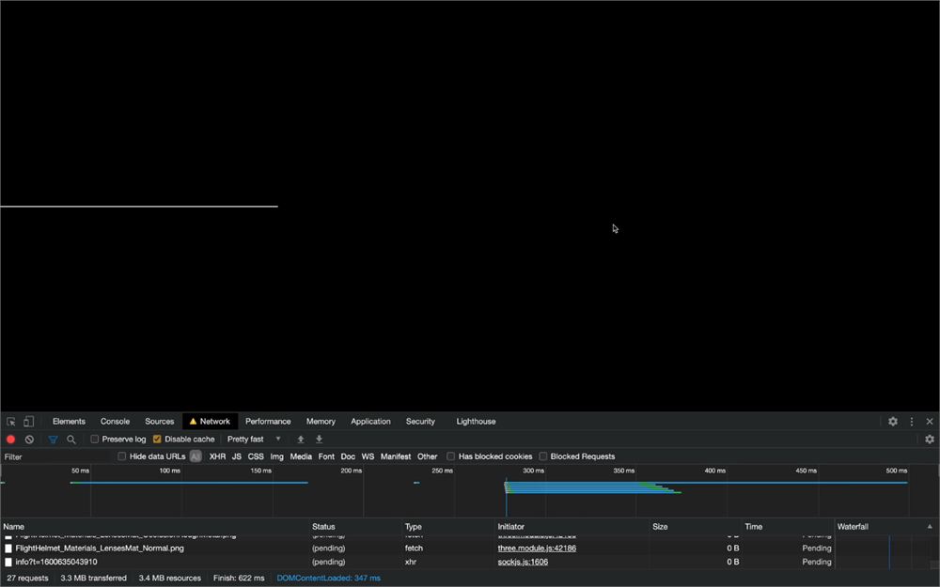Filter requests by JS

237,456
